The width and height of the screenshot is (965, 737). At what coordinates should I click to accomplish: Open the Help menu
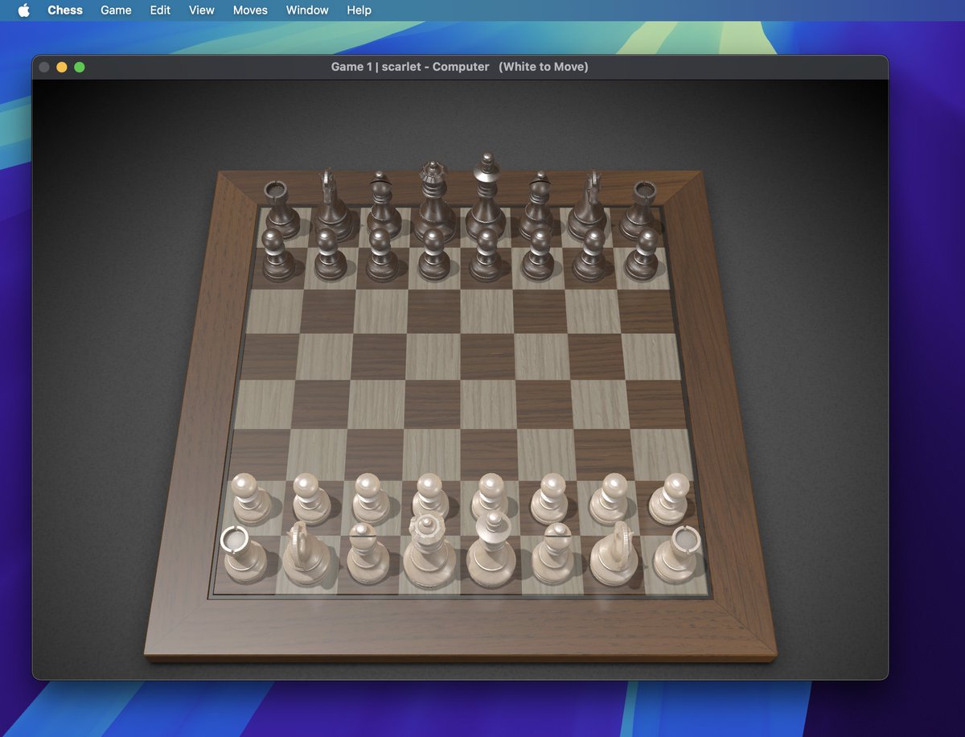click(x=359, y=10)
